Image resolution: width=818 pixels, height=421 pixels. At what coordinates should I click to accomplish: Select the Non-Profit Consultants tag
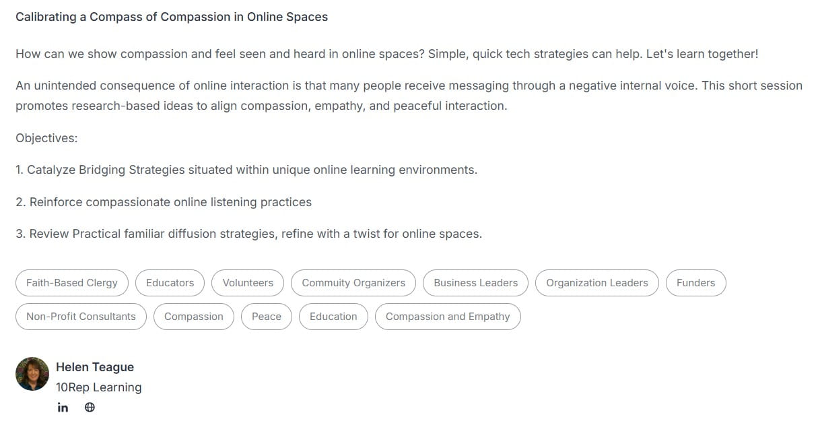(x=81, y=317)
